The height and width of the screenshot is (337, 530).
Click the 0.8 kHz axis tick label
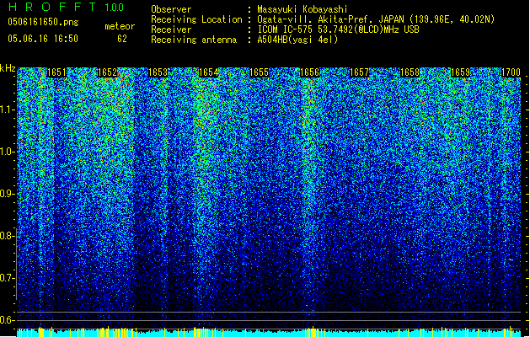pos(7,236)
